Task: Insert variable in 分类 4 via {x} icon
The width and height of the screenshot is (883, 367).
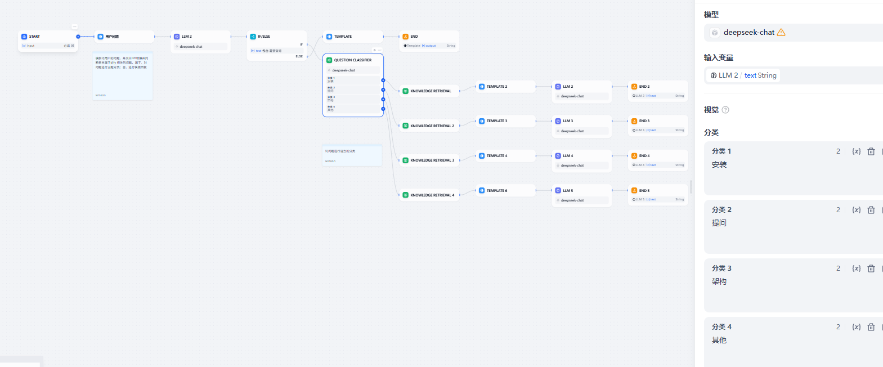Action: [857, 327]
